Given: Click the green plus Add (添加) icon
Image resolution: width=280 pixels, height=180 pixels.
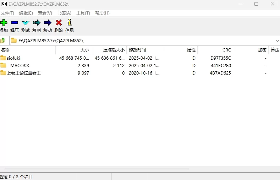Looking at the screenshot, I should tap(4, 23).
